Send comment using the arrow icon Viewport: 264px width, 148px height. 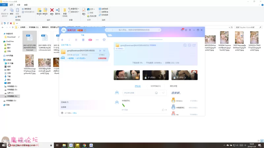pos(163,93)
